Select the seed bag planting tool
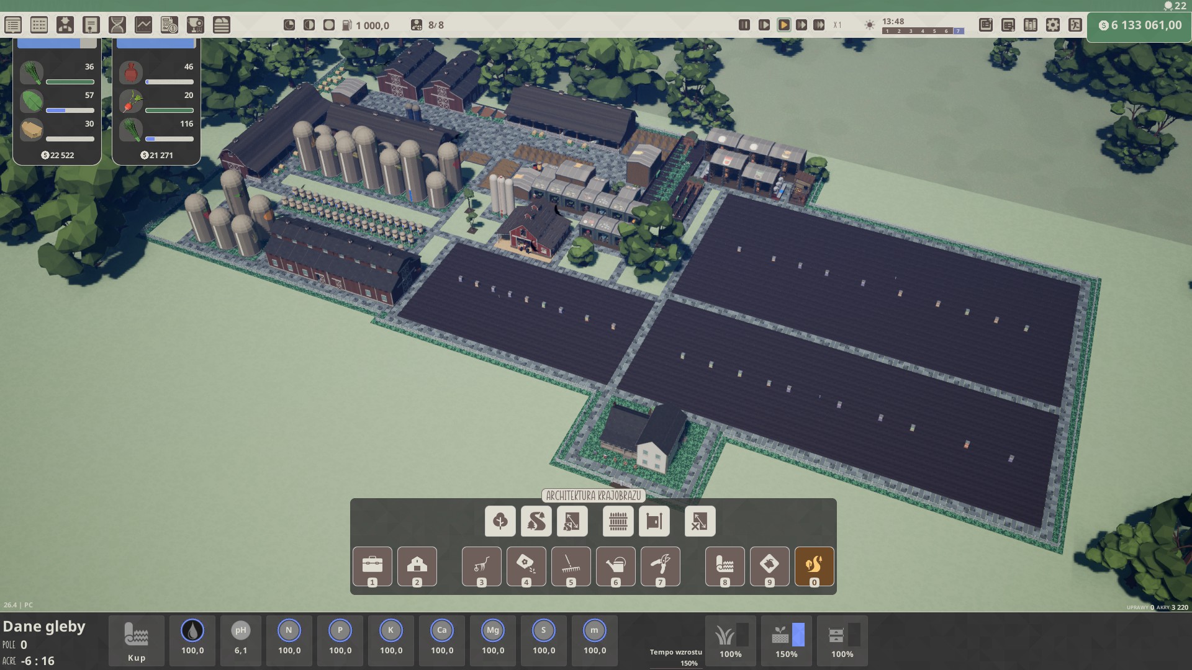Image resolution: width=1192 pixels, height=670 pixels. pyautogui.click(x=526, y=565)
